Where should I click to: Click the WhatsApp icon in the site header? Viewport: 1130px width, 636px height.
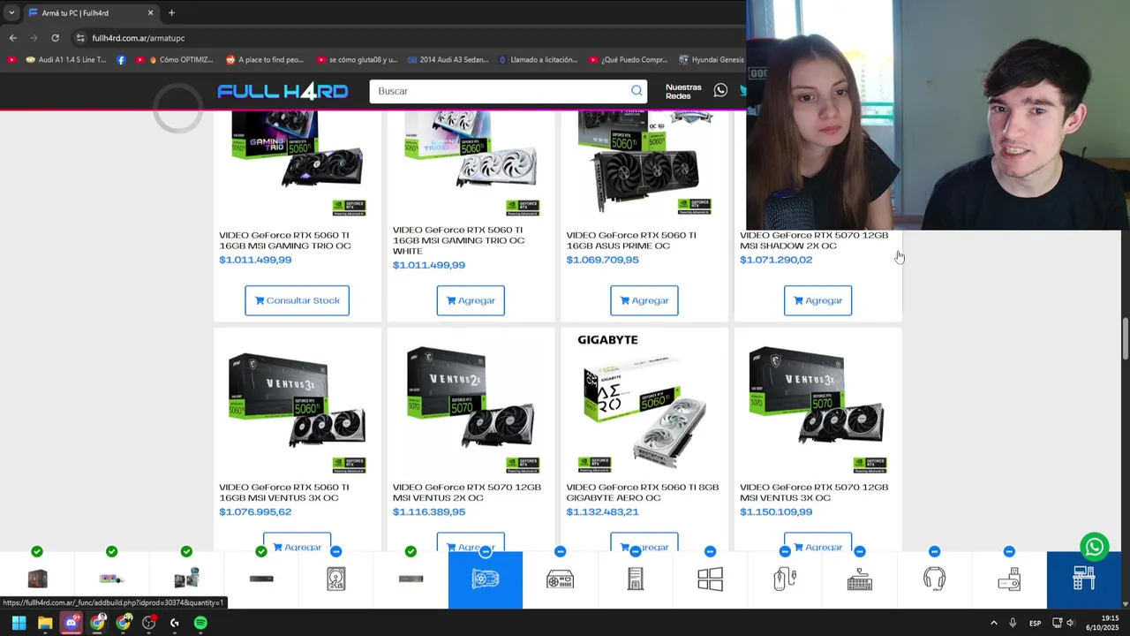[x=720, y=91]
